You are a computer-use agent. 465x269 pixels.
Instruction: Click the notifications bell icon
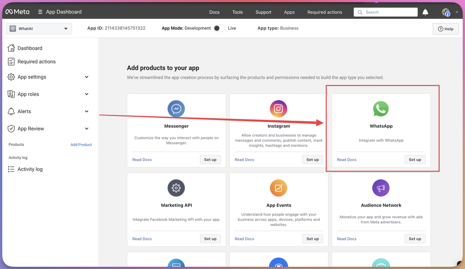[x=425, y=12]
